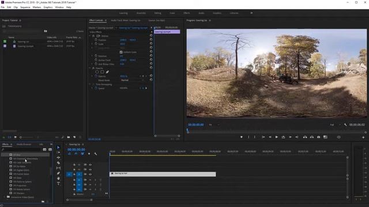
Task: Collapse the Opacity effect group
Action: pyautogui.click(x=90, y=68)
